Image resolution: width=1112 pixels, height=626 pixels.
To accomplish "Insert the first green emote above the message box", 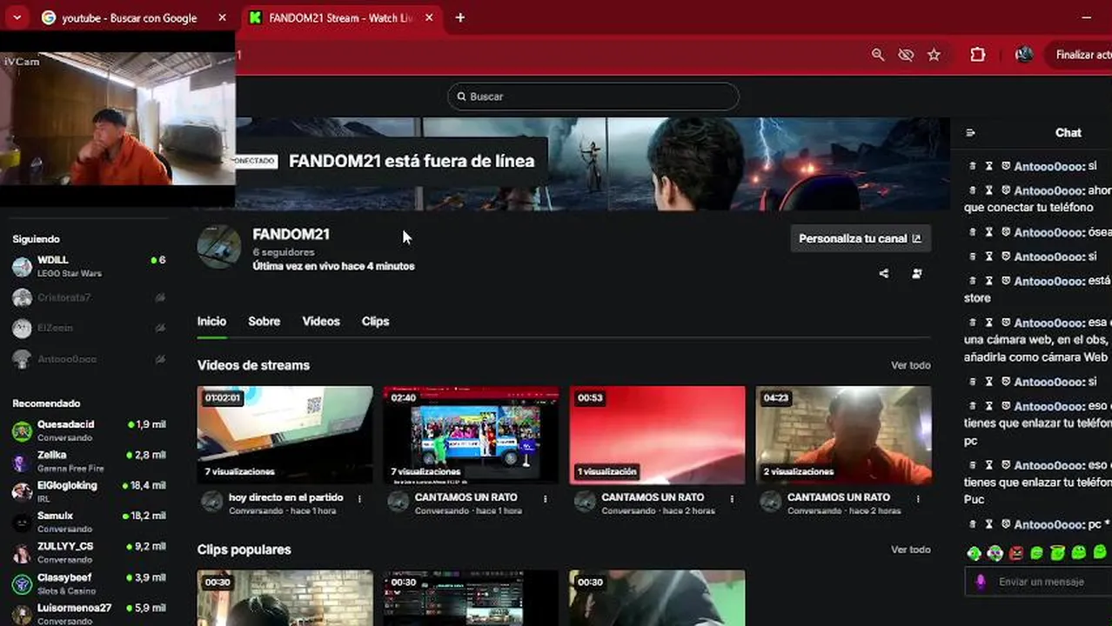I will click(x=975, y=552).
